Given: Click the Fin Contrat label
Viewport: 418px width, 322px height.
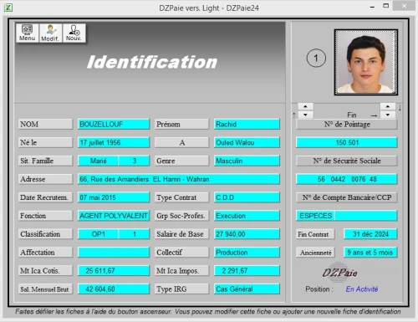Looking at the screenshot, I should (315, 234).
